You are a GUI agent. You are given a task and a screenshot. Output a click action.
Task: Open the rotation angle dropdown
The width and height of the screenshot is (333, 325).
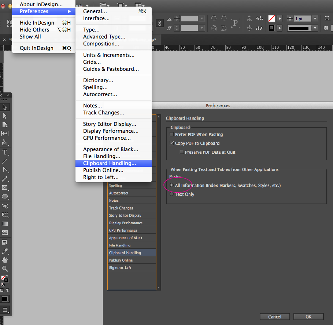click(202, 19)
